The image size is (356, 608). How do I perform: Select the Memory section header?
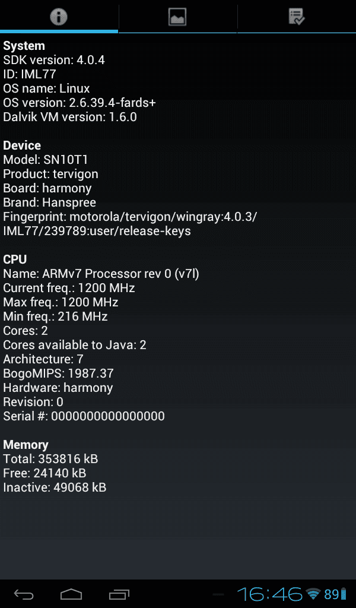pos(26,445)
